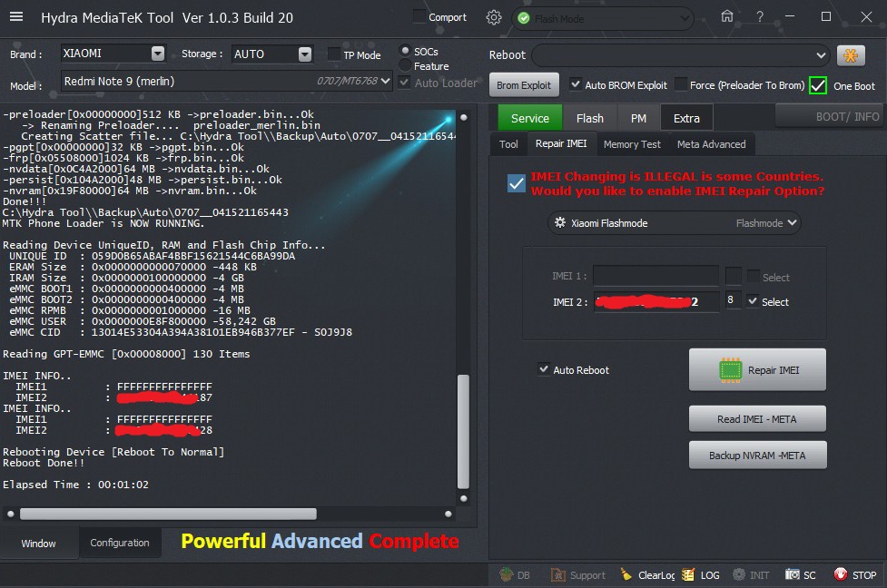
Task: Take screenshot with SC button
Action: (x=801, y=575)
